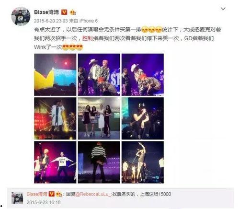This screenshot has height=209, width=239.
Task: Click the verified V badge in the reply
Action: click(x=51, y=194)
